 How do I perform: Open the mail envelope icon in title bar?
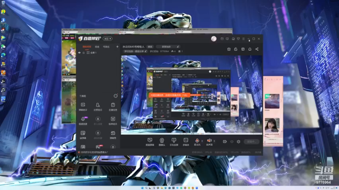point(222,39)
